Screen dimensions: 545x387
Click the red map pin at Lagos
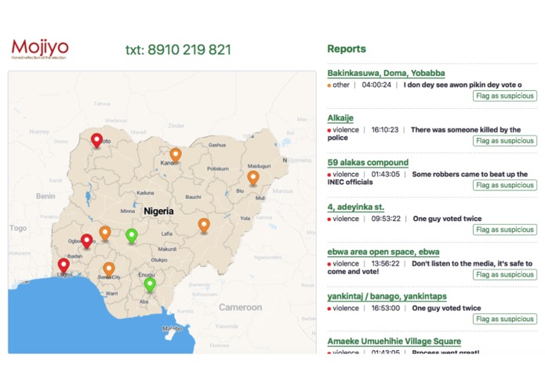tap(64, 266)
